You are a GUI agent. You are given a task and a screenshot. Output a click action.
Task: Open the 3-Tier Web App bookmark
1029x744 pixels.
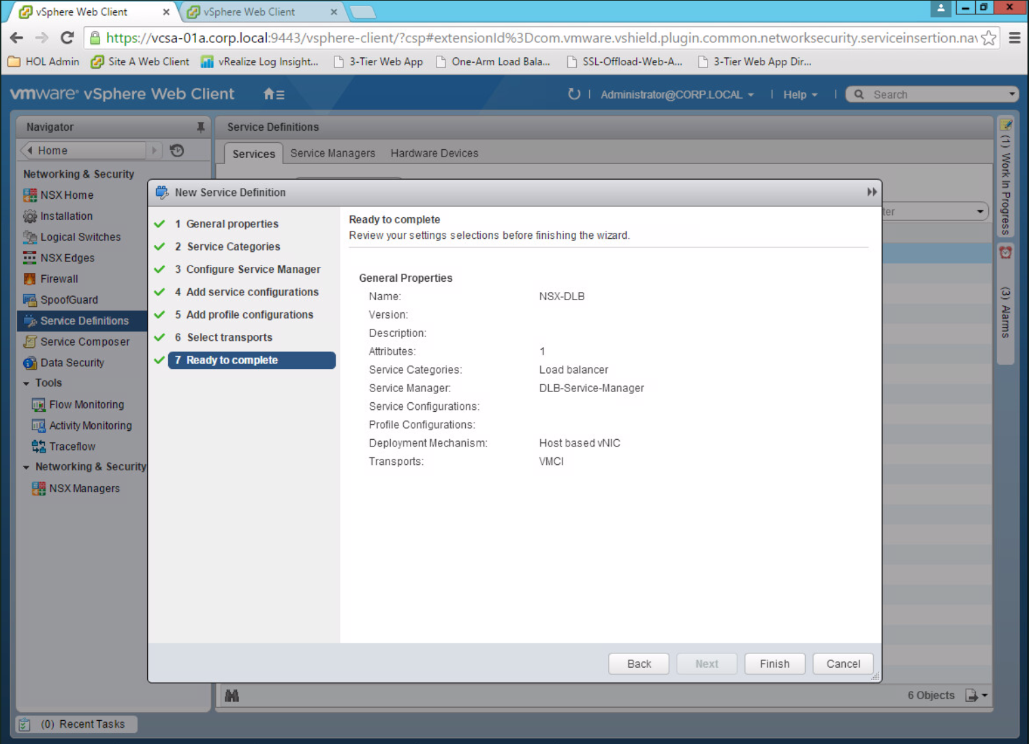point(378,61)
